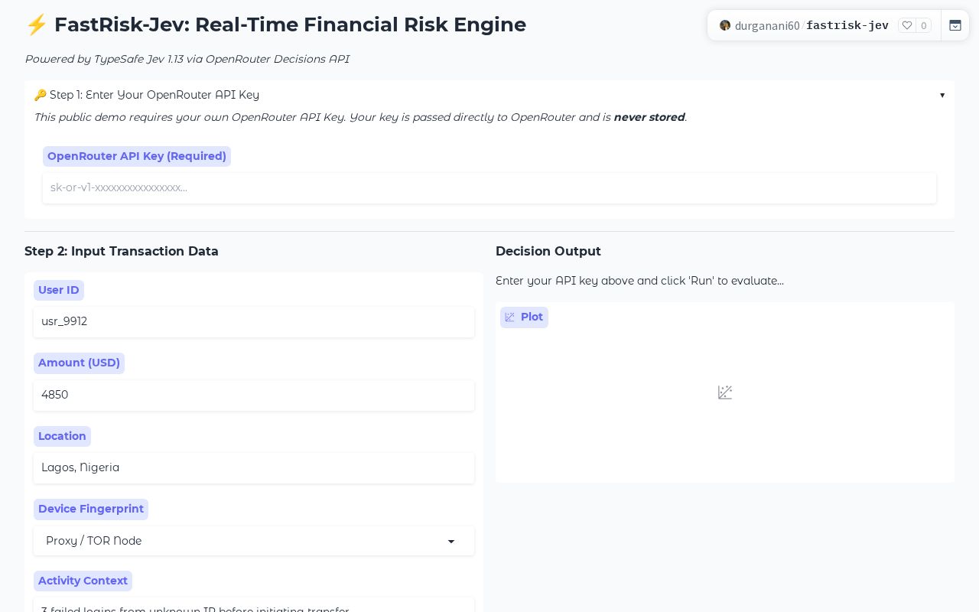The width and height of the screenshot is (979, 612).
Task: Click the 'Amount (USD)' label
Action: [79, 363]
